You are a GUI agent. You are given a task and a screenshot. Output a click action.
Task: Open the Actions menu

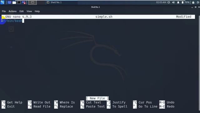12,11
